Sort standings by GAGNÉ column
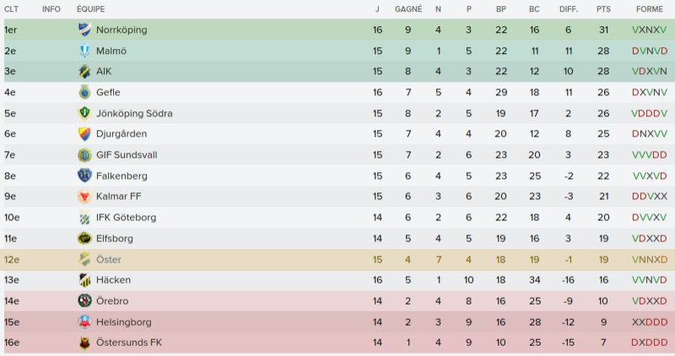The image size is (675, 356). (408, 8)
